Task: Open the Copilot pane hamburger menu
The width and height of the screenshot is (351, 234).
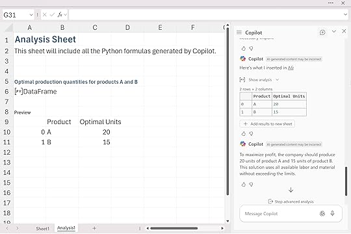Action: [x=239, y=32]
